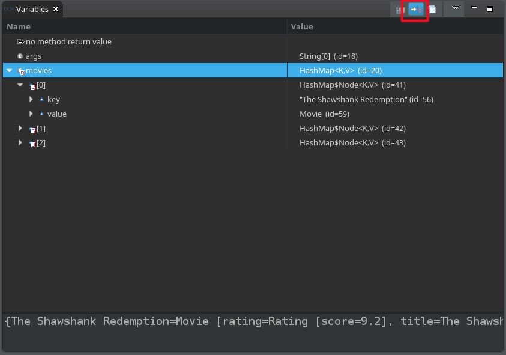Expand the [2] HashMap entry
Viewport: 506px width, 355px height.
[20, 143]
